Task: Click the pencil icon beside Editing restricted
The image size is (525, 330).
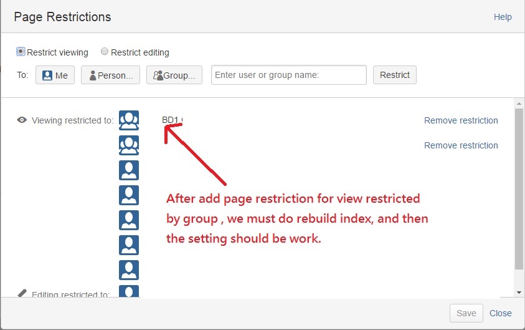Action: (22, 293)
